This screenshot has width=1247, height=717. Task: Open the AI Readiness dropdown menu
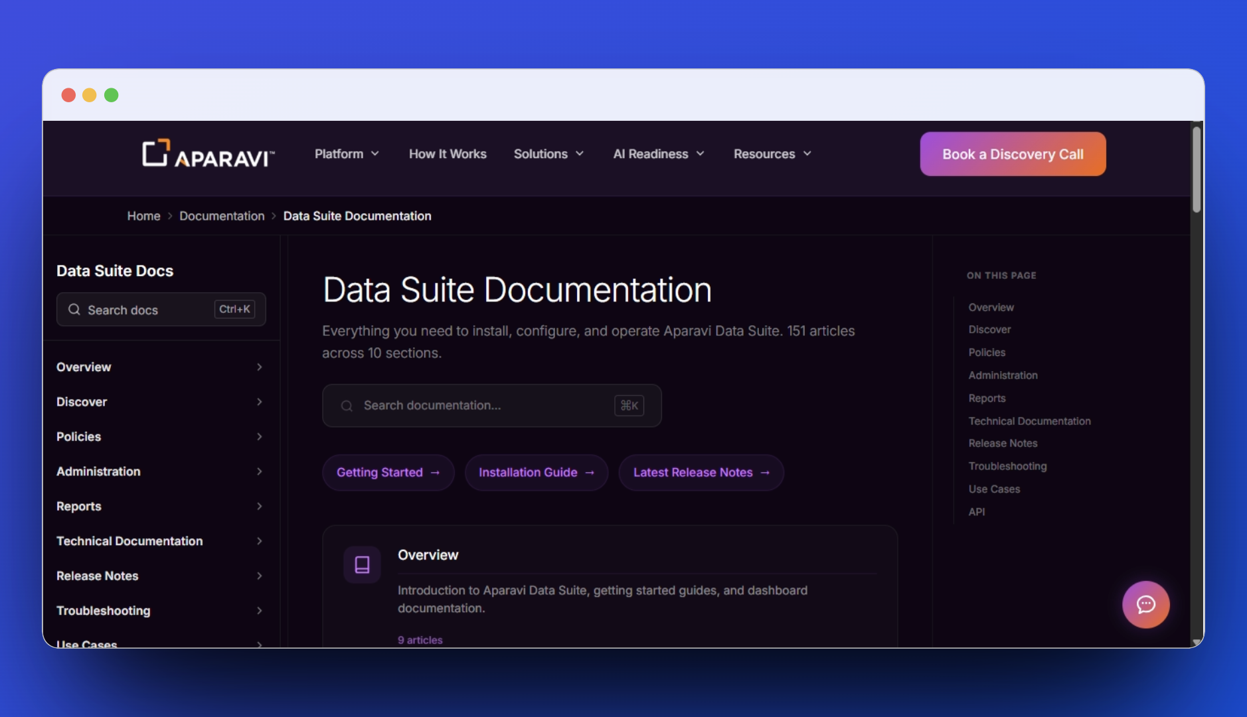(x=658, y=154)
